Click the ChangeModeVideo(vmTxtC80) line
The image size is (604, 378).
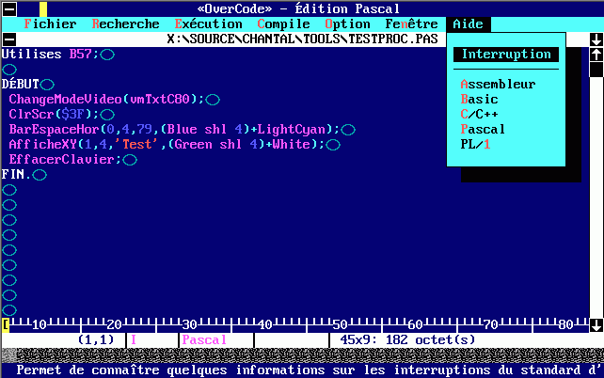106,100
